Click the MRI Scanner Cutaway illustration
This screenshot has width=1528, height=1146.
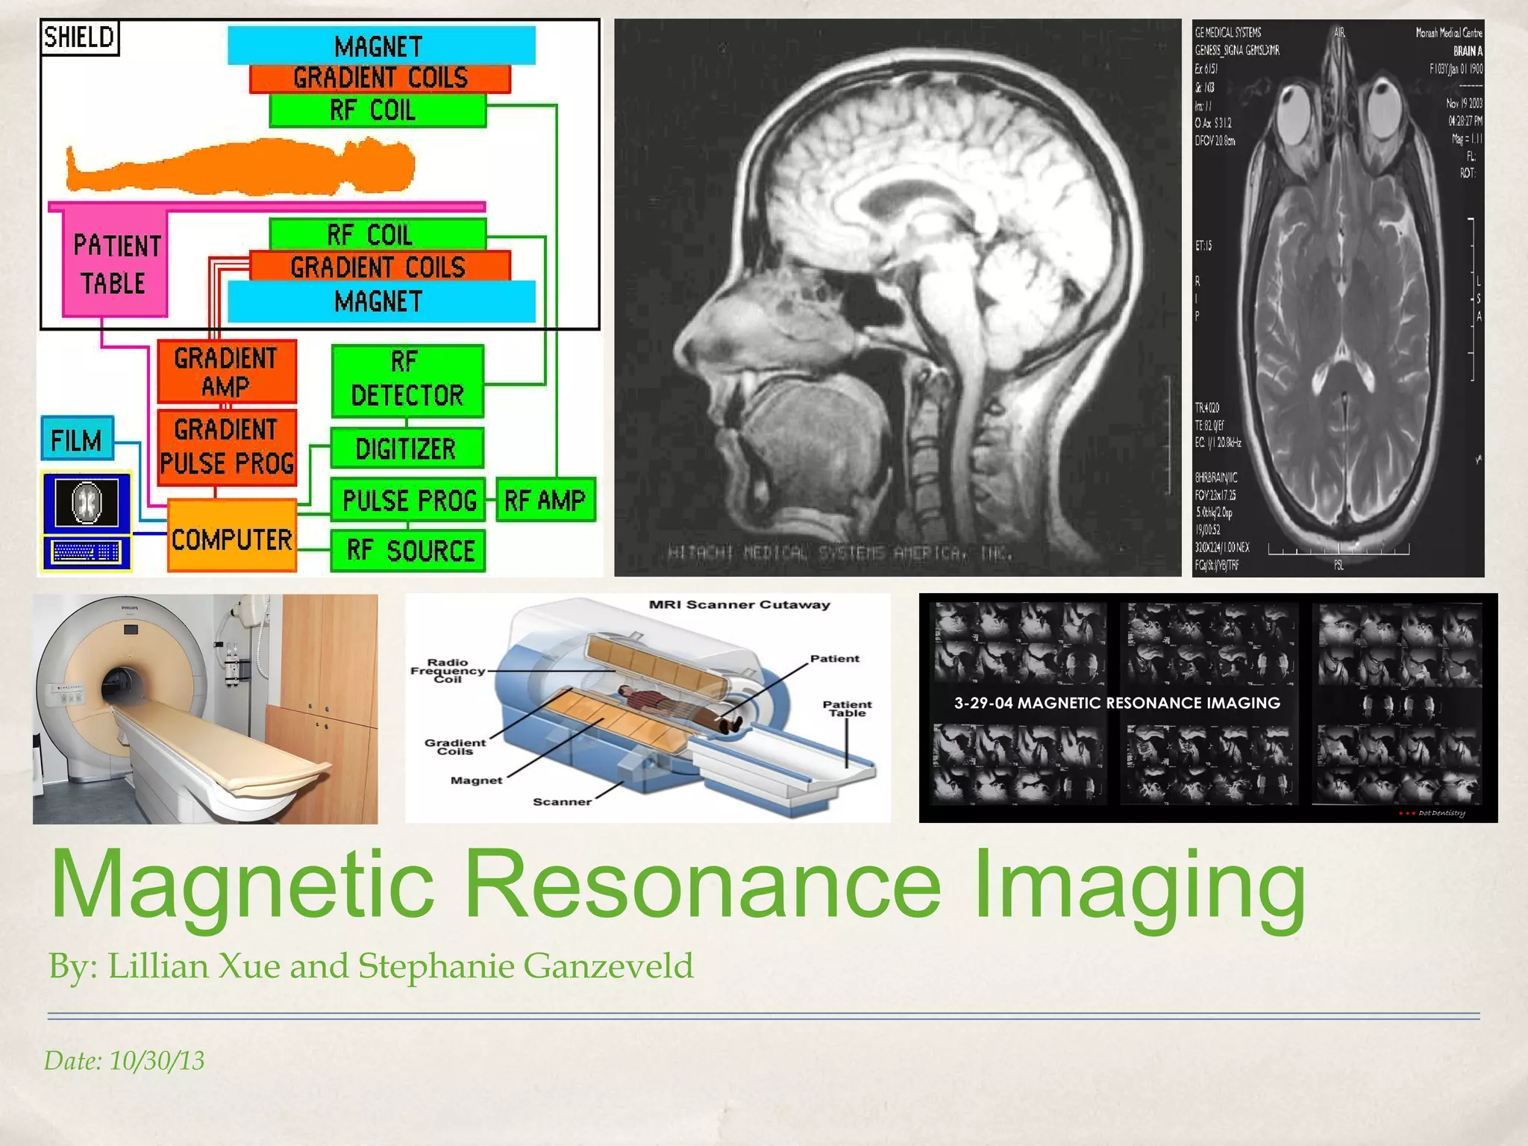647,709
